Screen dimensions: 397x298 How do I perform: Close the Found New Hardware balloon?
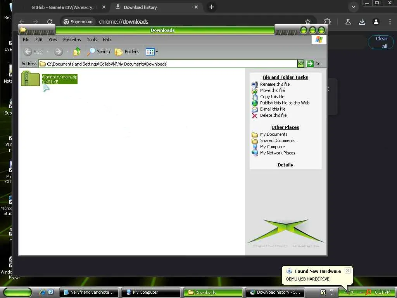(348, 270)
